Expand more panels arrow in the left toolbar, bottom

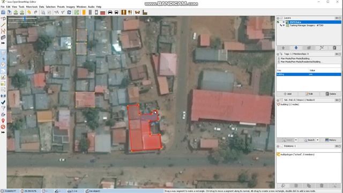click(x=3, y=132)
